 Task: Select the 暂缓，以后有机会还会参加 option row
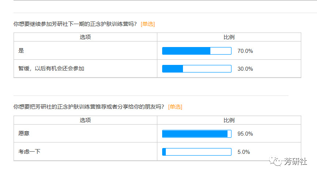51,69
